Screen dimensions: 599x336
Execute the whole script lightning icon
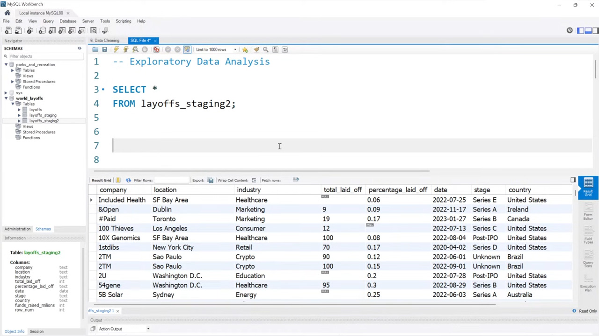click(x=116, y=49)
